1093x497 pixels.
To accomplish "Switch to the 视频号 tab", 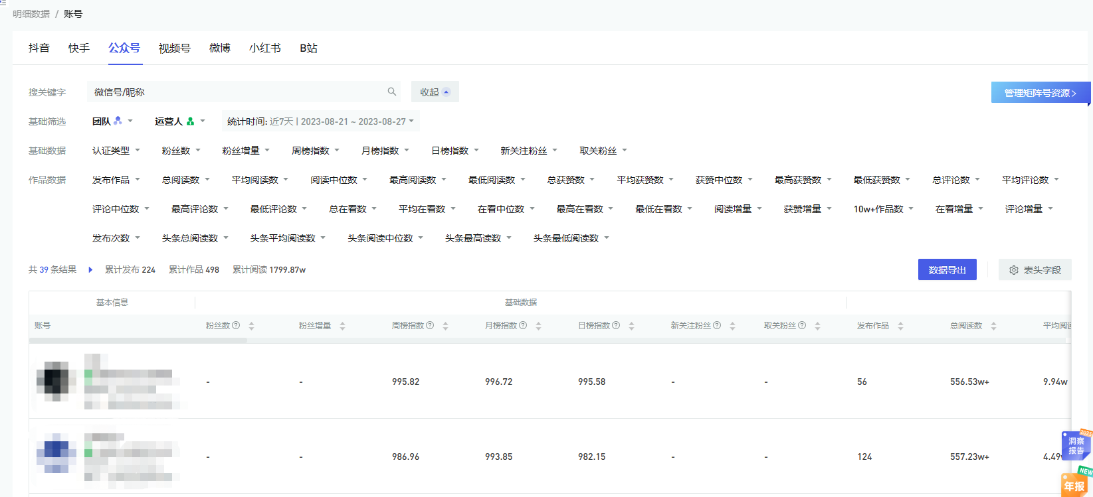I will point(175,48).
